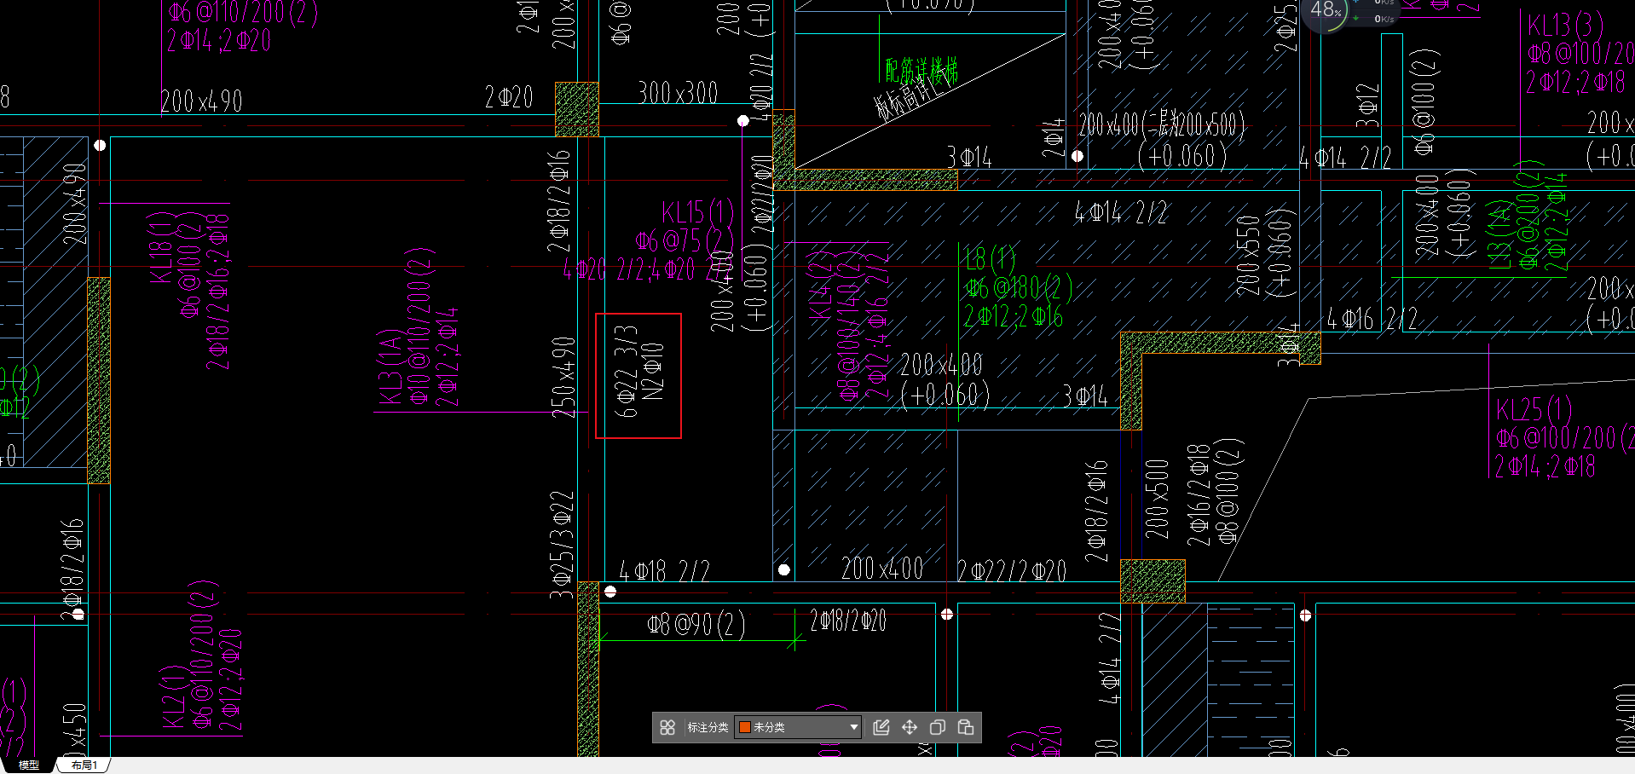The image size is (1635, 774).
Task: Select the 板标高详 stair note text
Action: 910,99
